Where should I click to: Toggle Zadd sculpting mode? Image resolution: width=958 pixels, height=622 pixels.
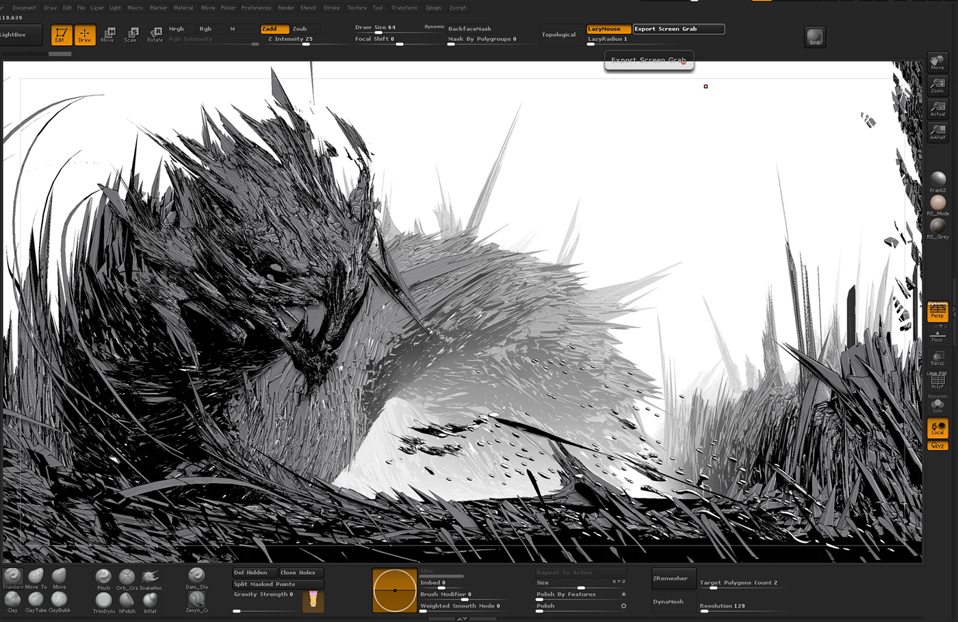point(275,29)
